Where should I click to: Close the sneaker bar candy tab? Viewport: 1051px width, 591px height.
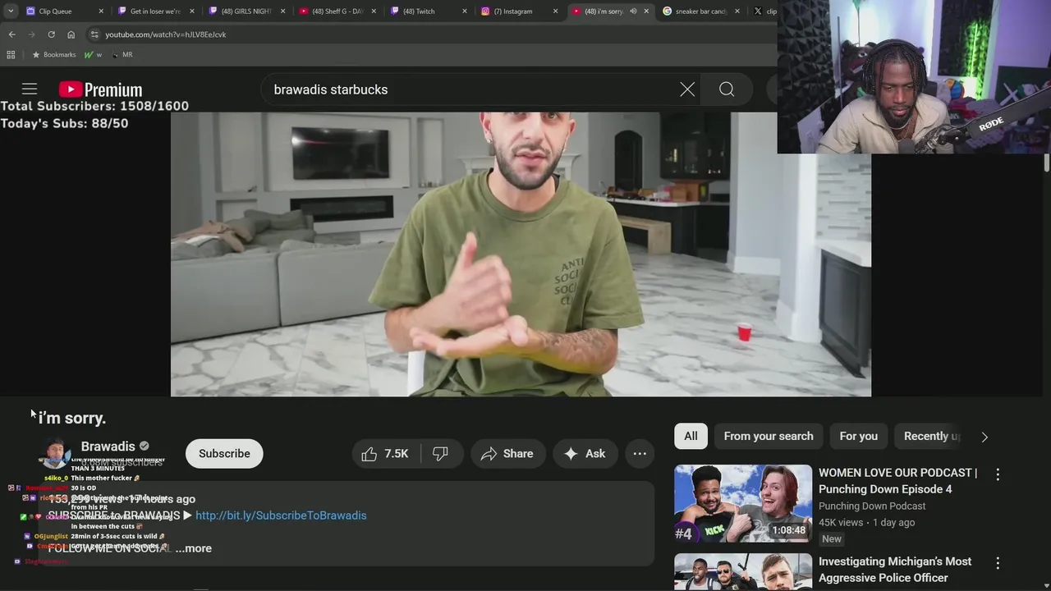[737, 11]
